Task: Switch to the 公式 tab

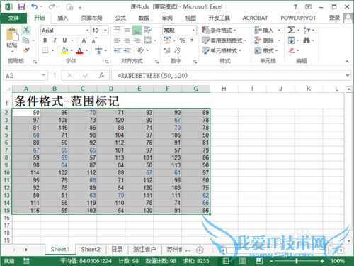Action: pyautogui.click(x=120, y=18)
